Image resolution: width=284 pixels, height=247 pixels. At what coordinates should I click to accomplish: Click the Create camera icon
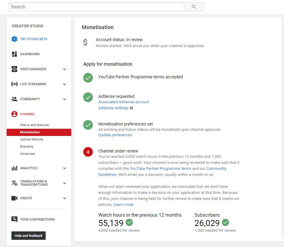pos(14,198)
